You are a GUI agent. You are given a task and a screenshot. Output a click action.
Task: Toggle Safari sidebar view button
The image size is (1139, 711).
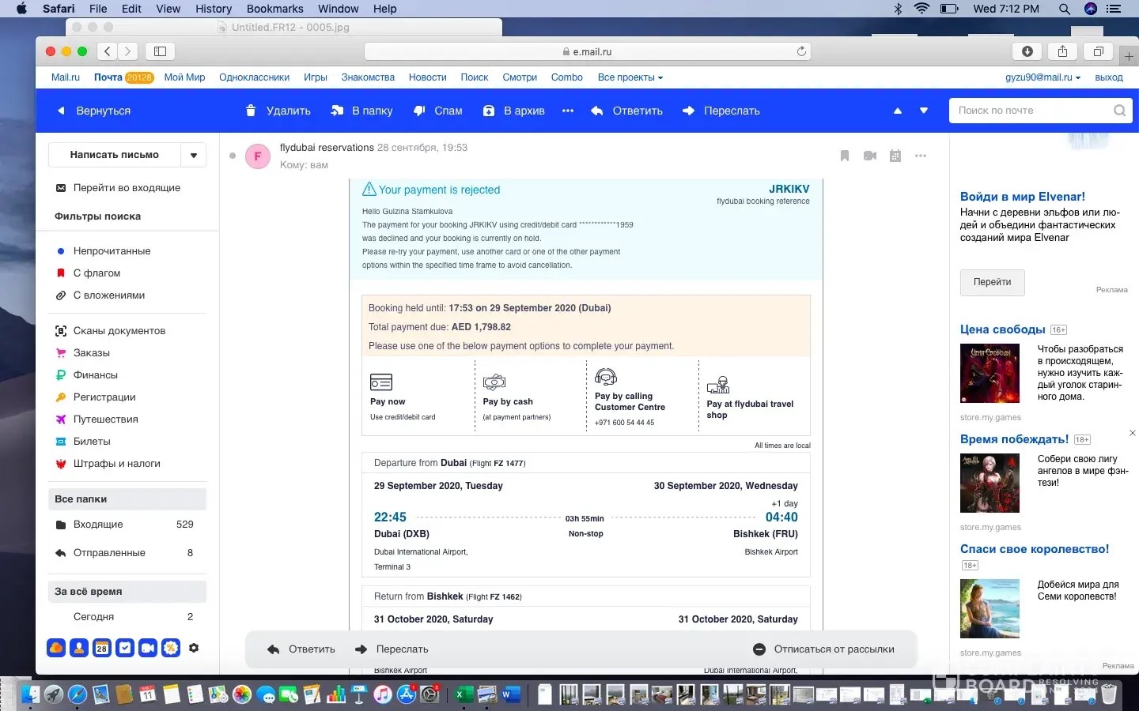coord(160,51)
